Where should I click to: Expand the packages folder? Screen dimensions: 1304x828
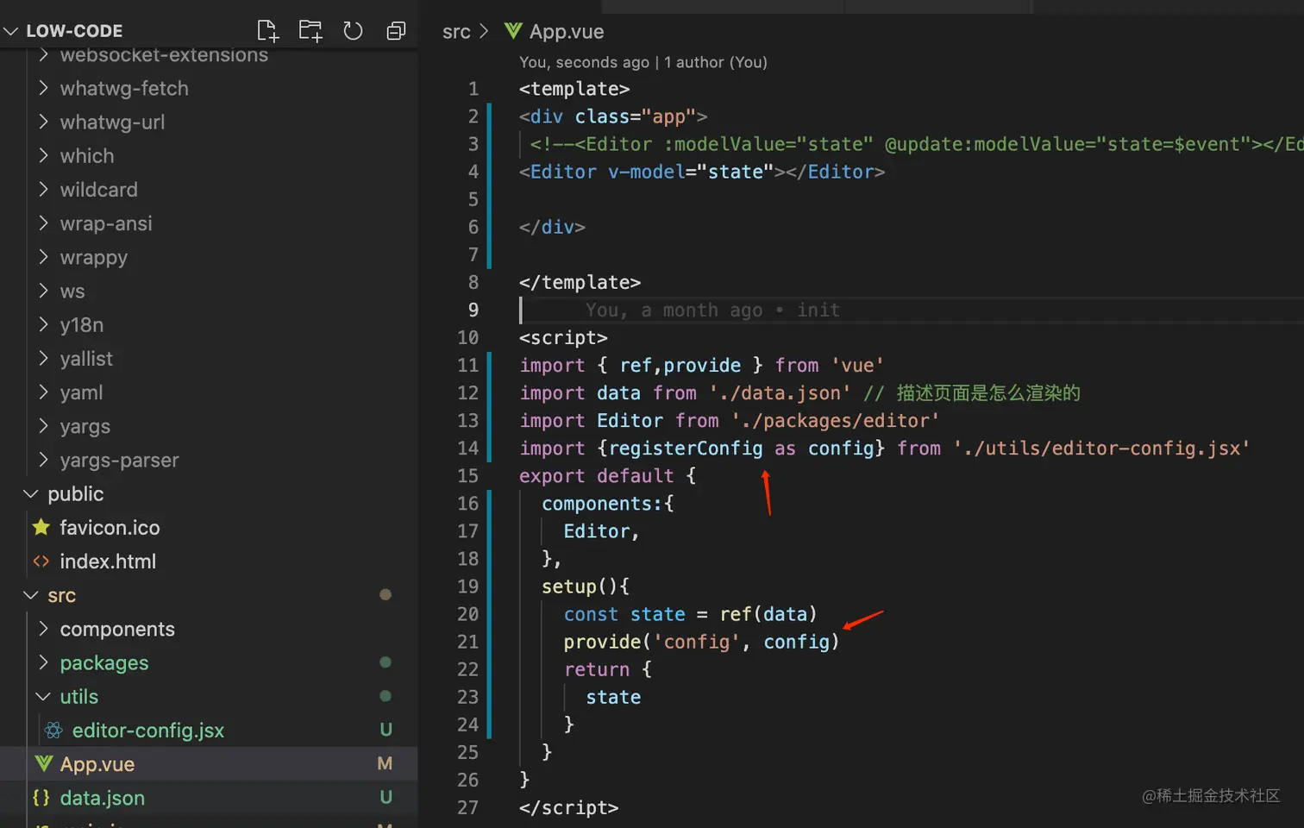coord(43,662)
